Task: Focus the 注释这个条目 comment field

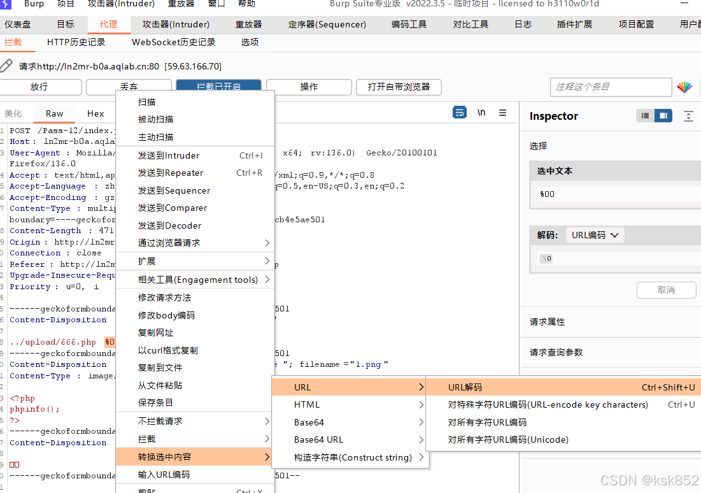Action: (x=611, y=87)
